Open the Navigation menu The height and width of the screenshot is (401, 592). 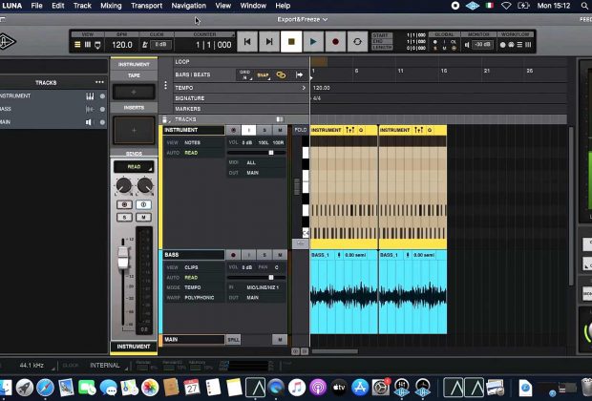[x=189, y=6]
